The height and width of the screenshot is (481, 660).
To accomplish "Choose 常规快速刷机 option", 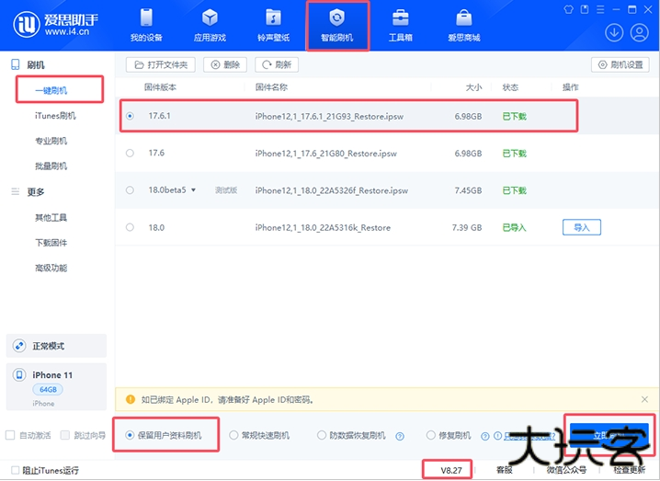I will (x=259, y=435).
